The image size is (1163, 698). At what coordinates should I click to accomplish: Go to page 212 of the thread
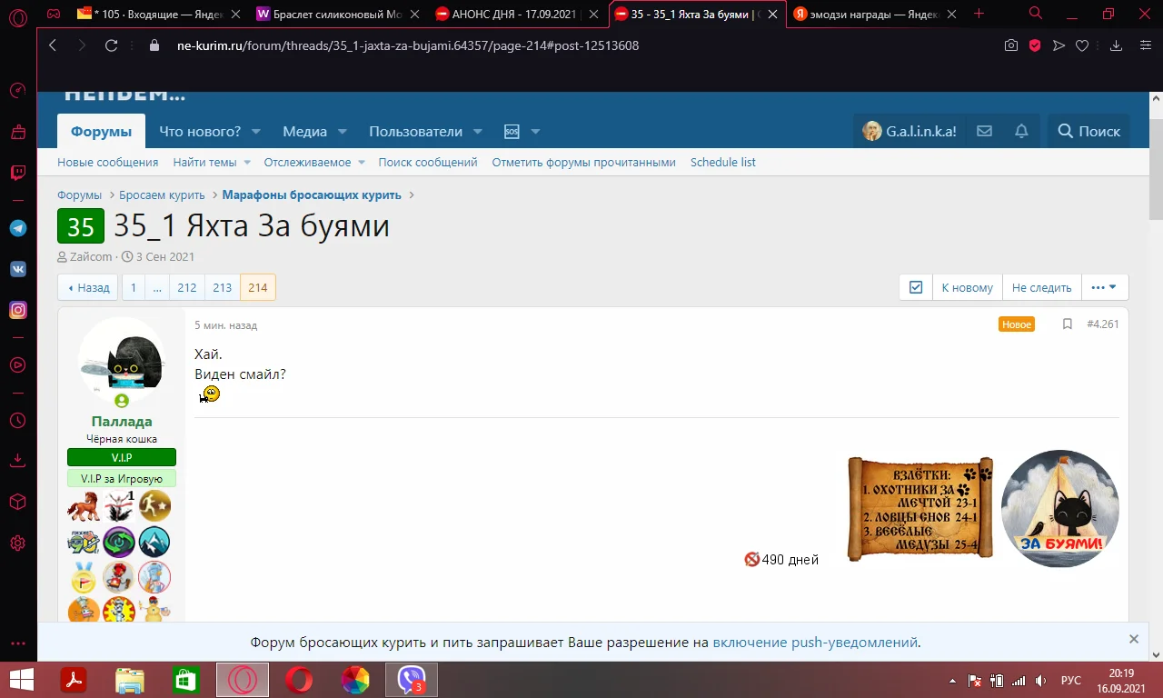click(186, 287)
